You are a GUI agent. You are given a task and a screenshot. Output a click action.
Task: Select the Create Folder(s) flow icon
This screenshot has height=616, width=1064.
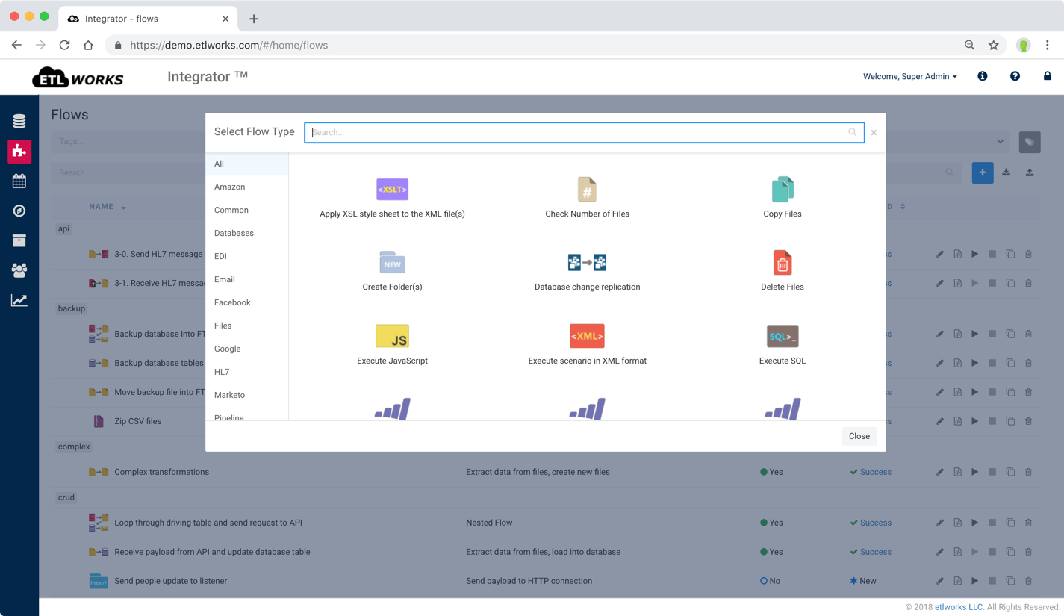[392, 263]
